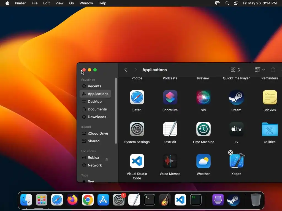The image size is (282, 211).
Task: Click the date and time in menu bar
Action: click(x=260, y=3)
